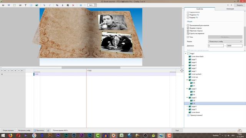Click the Просмотр preview button
The image size is (246, 138).
pyautogui.click(x=39, y=130)
